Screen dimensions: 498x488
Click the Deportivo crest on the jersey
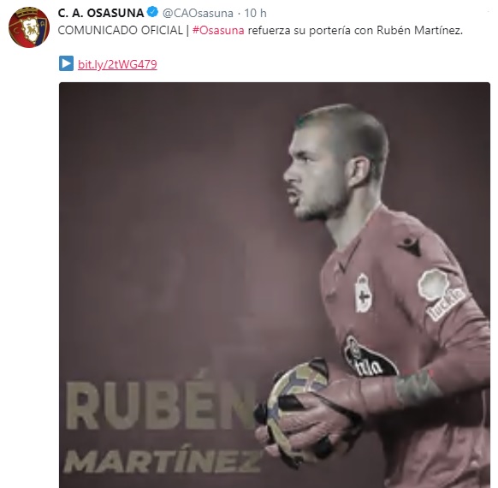[363, 293]
